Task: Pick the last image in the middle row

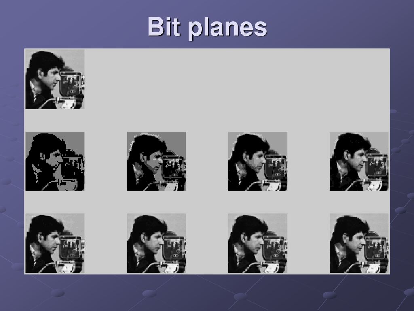Action: tap(359, 161)
